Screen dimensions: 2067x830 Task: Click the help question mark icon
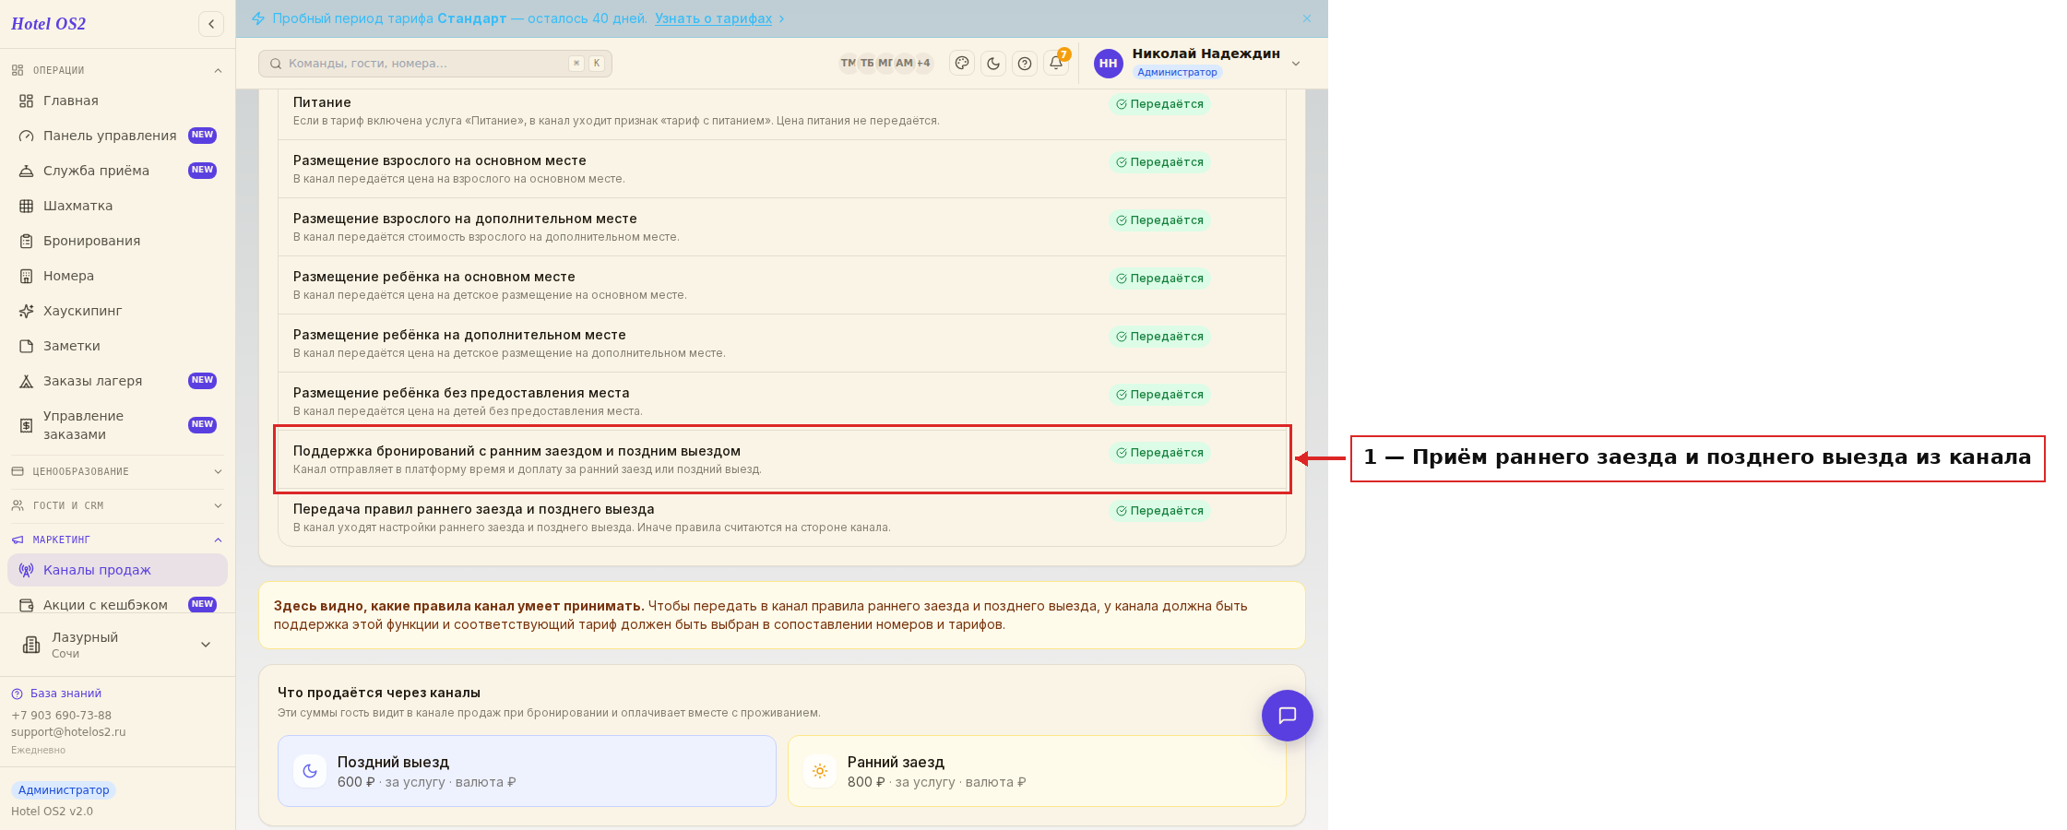pyautogui.click(x=1025, y=64)
